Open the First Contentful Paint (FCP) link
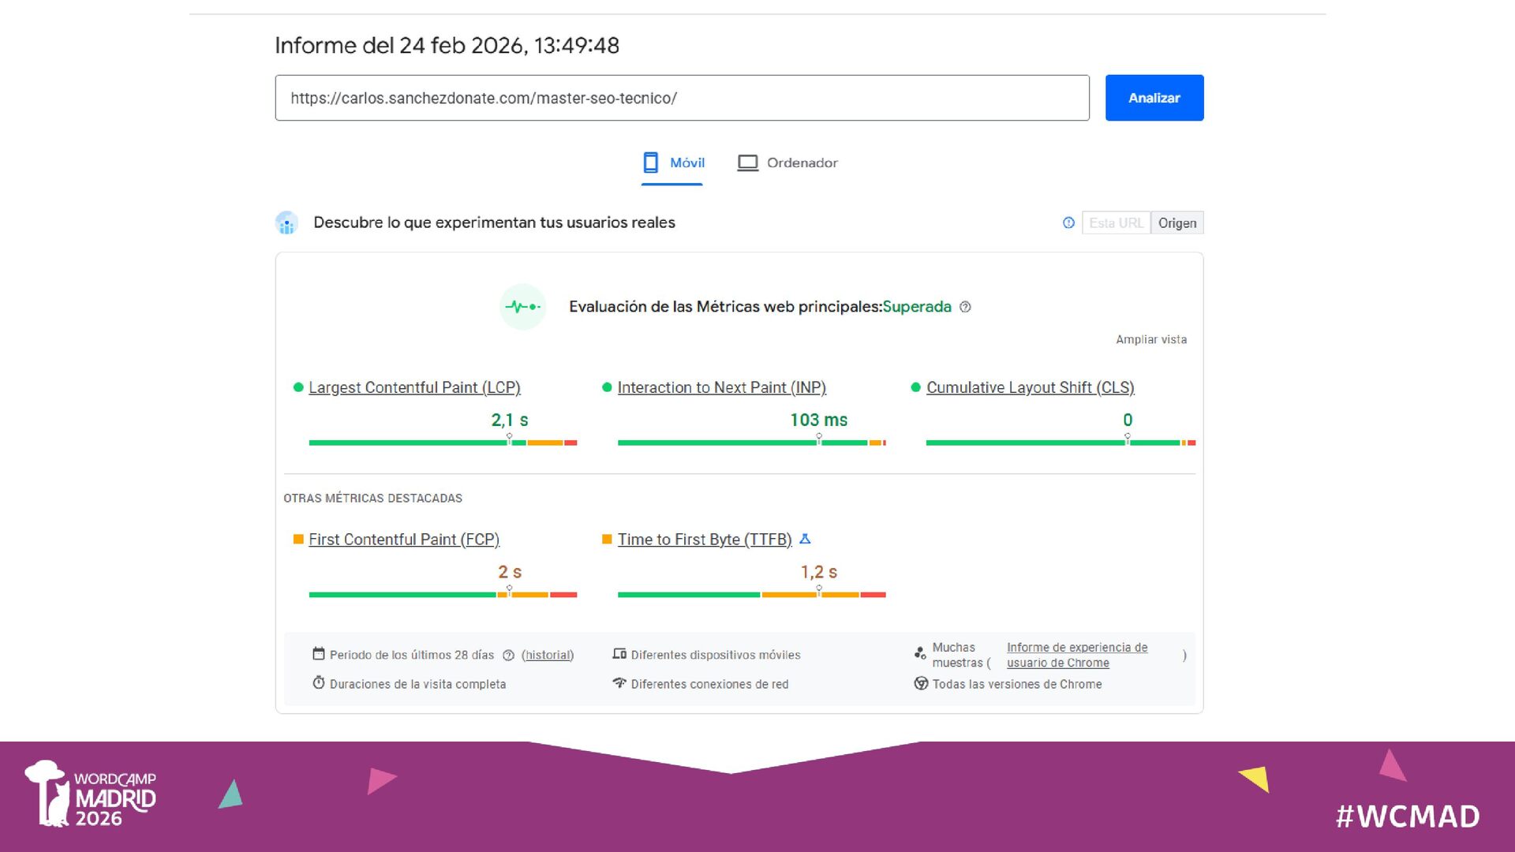1515x852 pixels. (404, 540)
